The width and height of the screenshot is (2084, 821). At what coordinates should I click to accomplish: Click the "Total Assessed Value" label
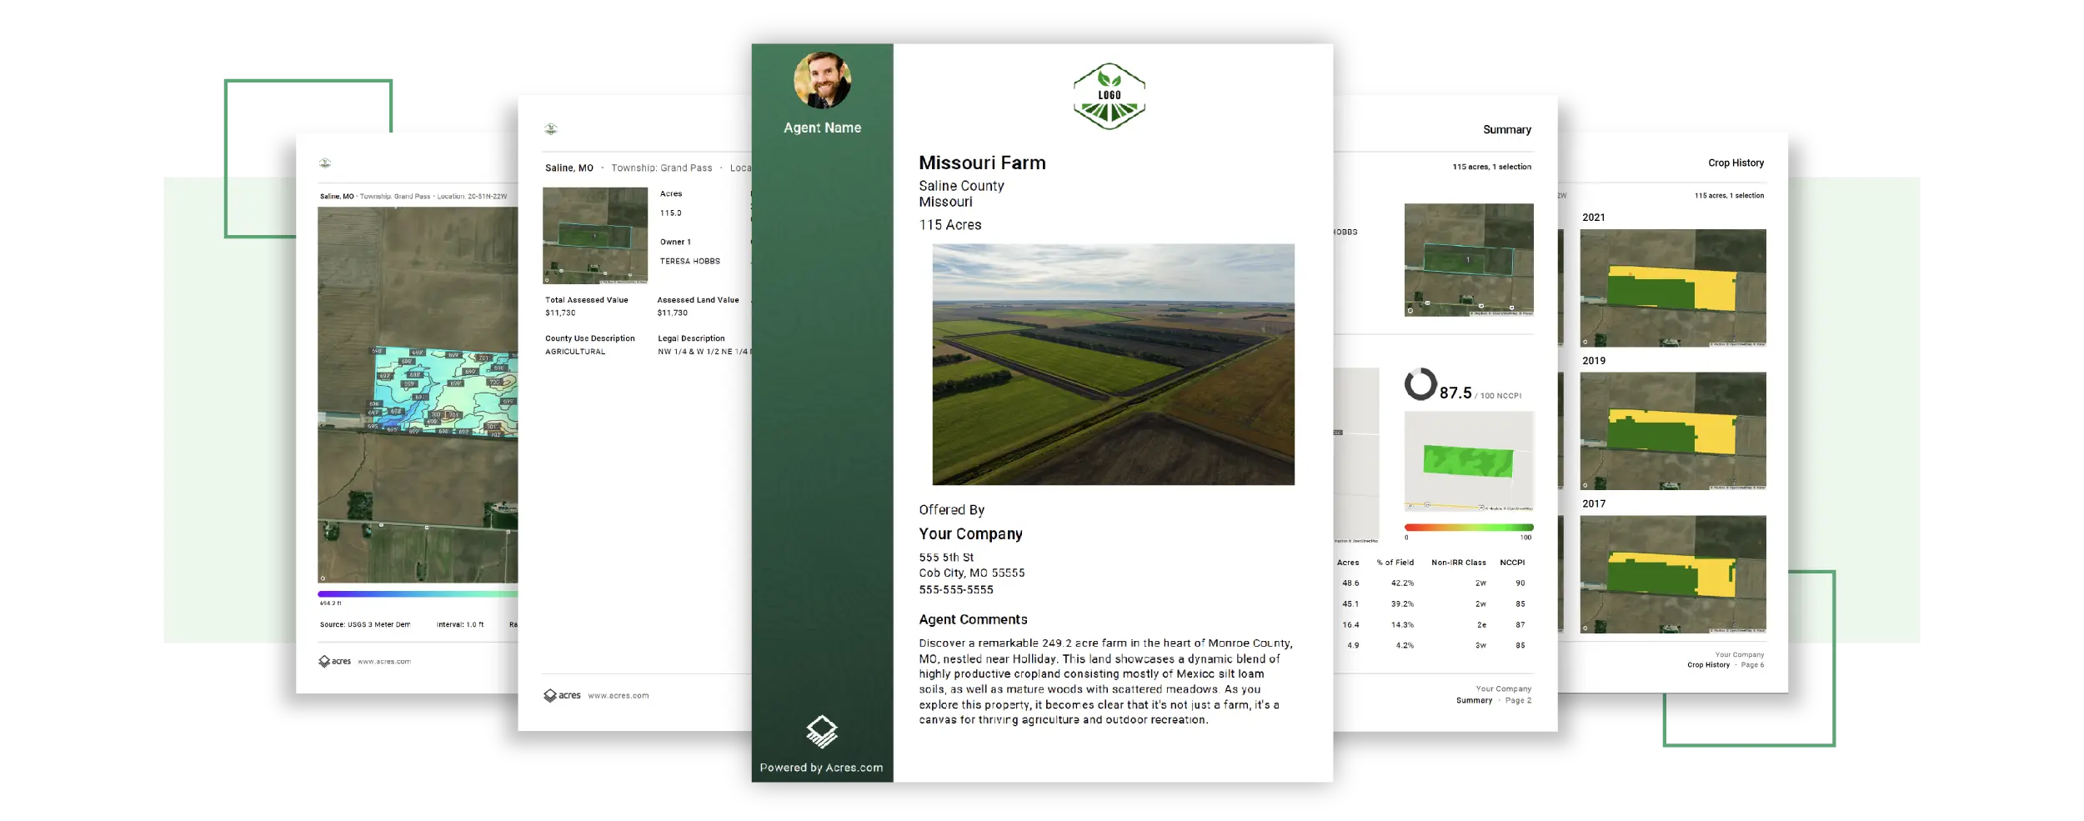coord(587,300)
